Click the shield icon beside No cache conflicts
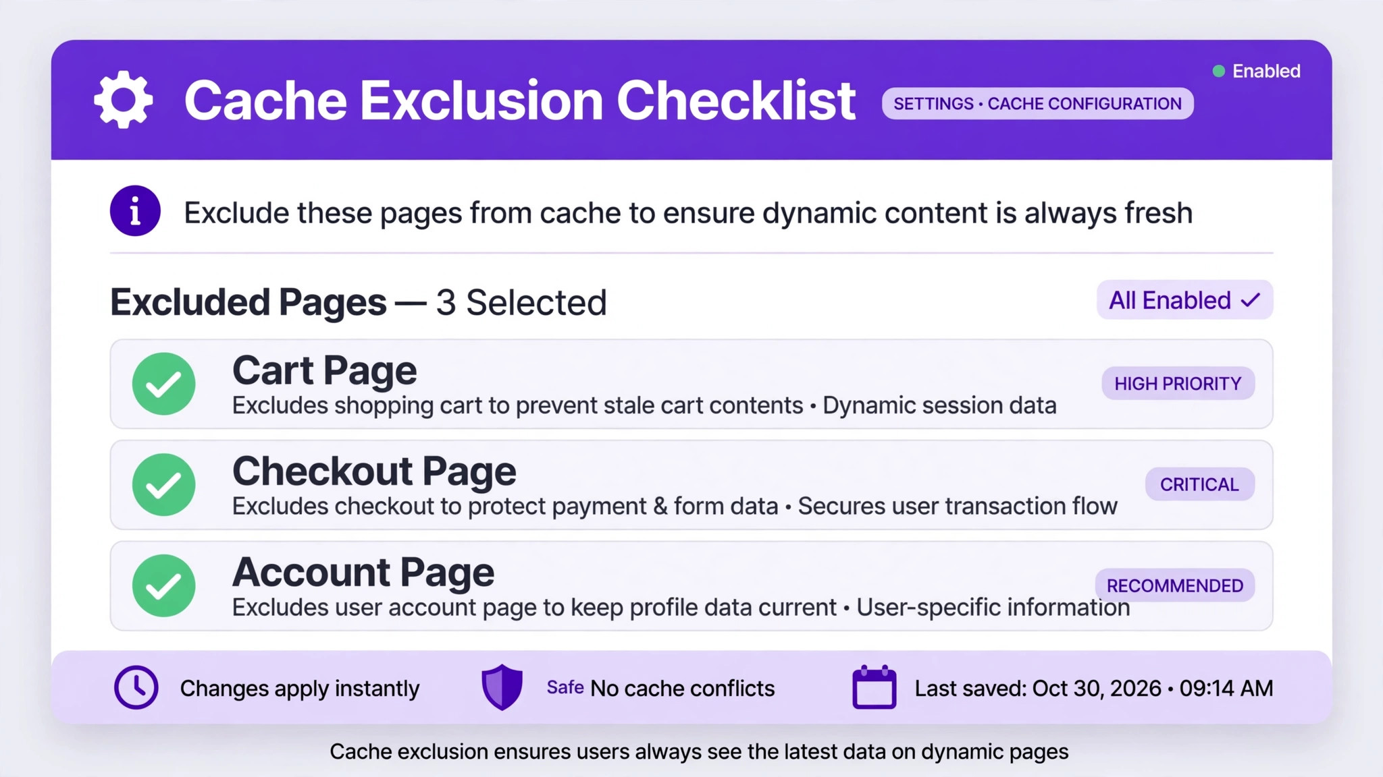Screen dimensions: 1383x777 [502, 687]
